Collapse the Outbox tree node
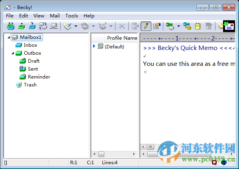239x169 pixels. pyautogui.click(x=13, y=53)
